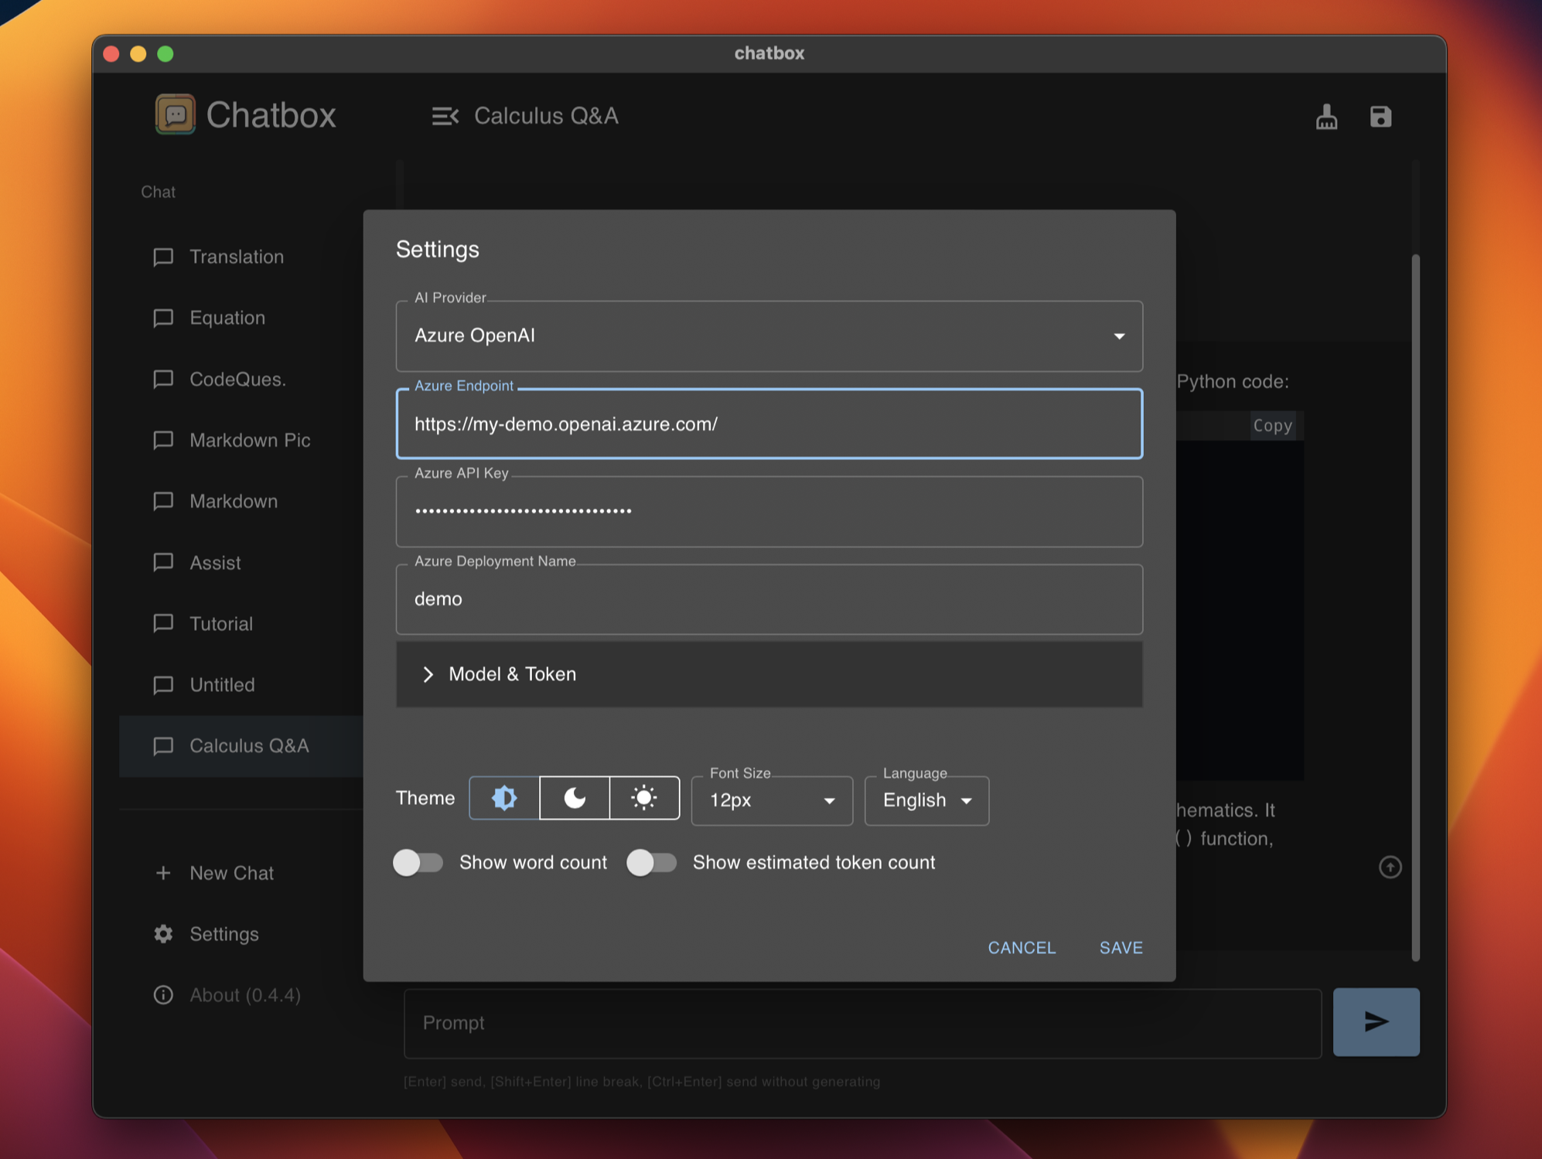Export chat with the save disk icon

pyautogui.click(x=1380, y=117)
